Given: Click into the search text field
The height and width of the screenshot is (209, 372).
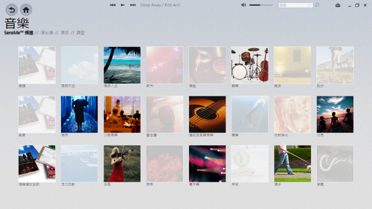Looking at the screenshot, I should 293,5.
